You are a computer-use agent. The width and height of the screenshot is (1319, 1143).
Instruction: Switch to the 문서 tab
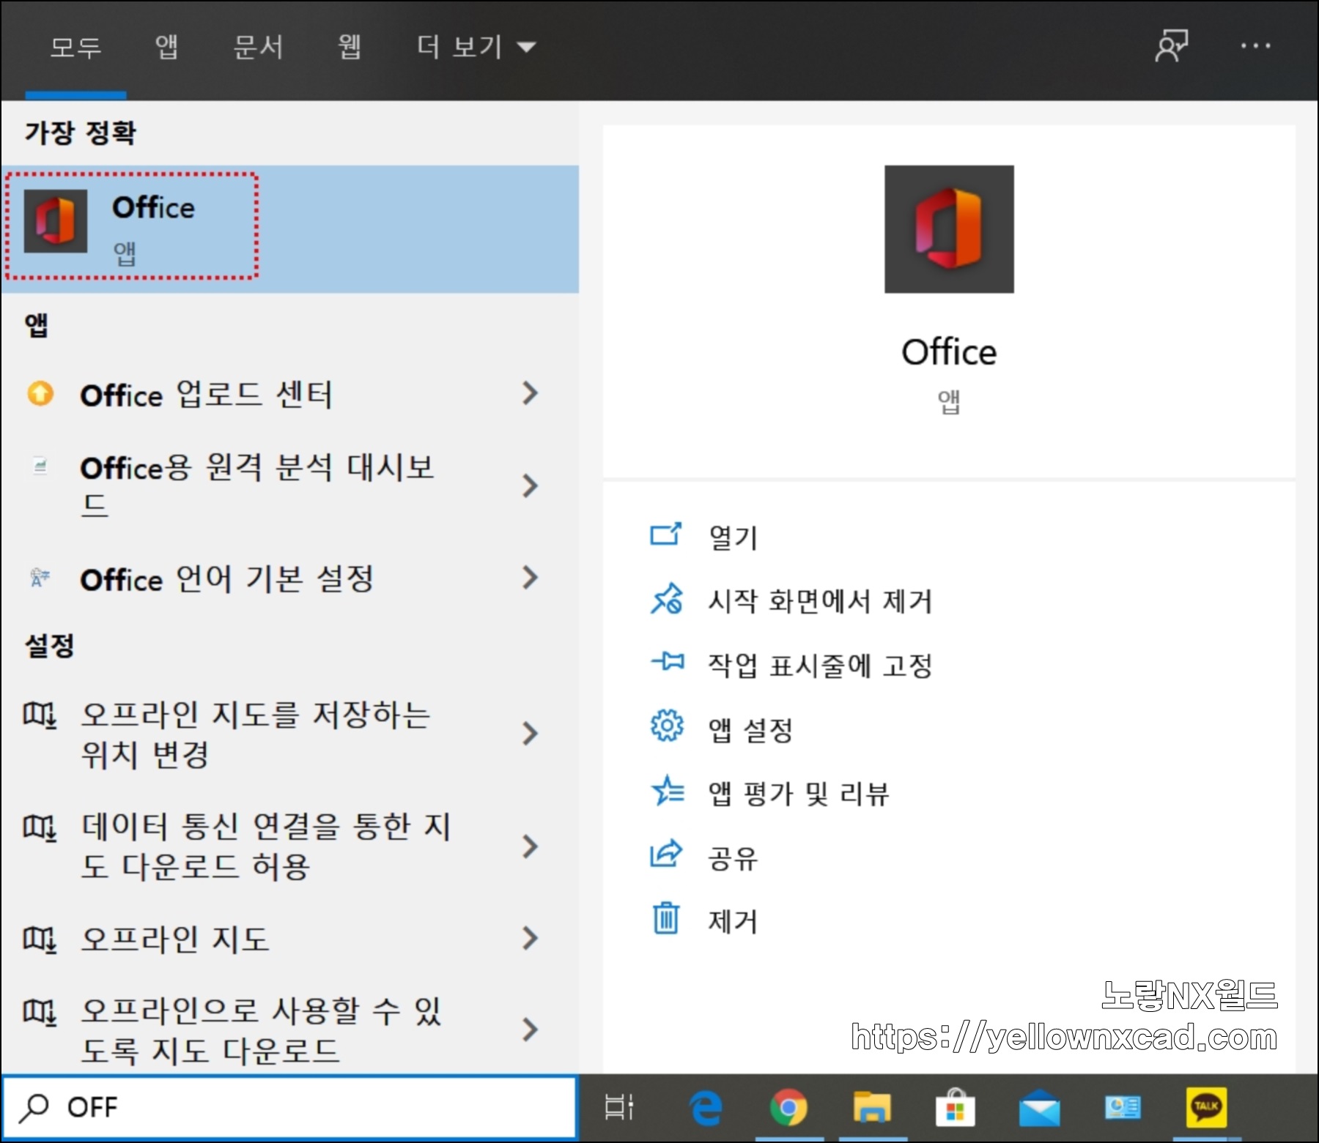[257, 48]
